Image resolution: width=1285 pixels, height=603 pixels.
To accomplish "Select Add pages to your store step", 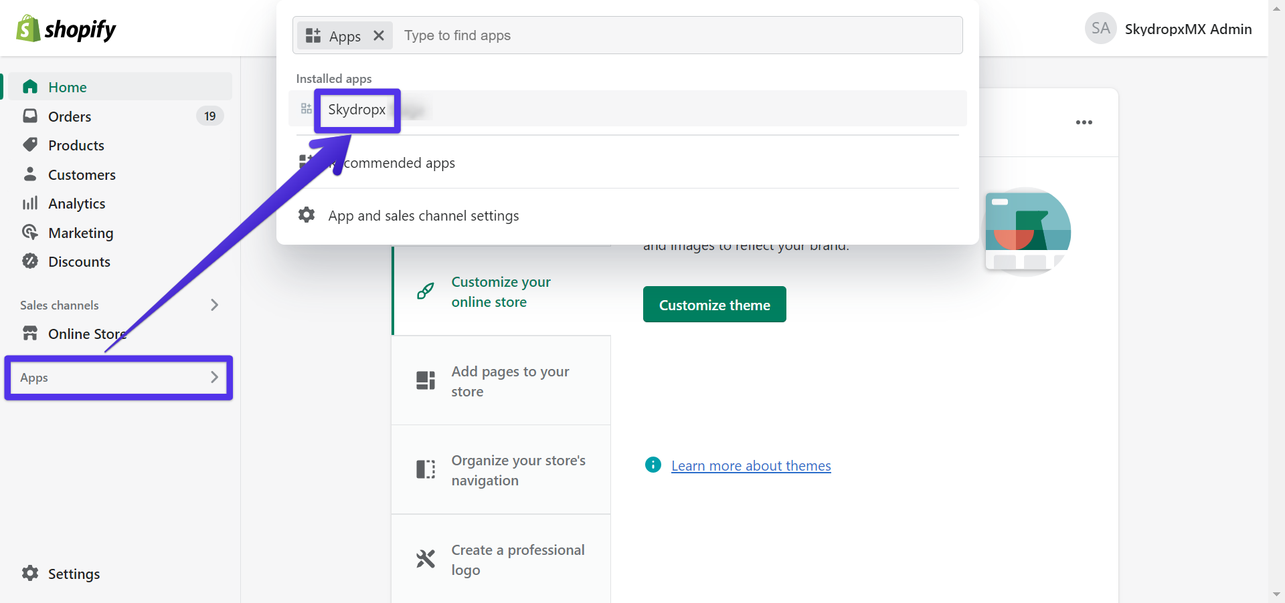I will 501,380.
